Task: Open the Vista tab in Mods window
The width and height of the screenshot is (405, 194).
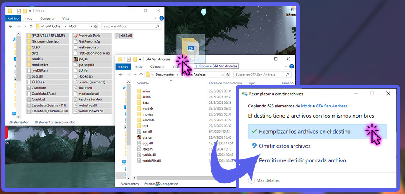Action: coord(66,18)
